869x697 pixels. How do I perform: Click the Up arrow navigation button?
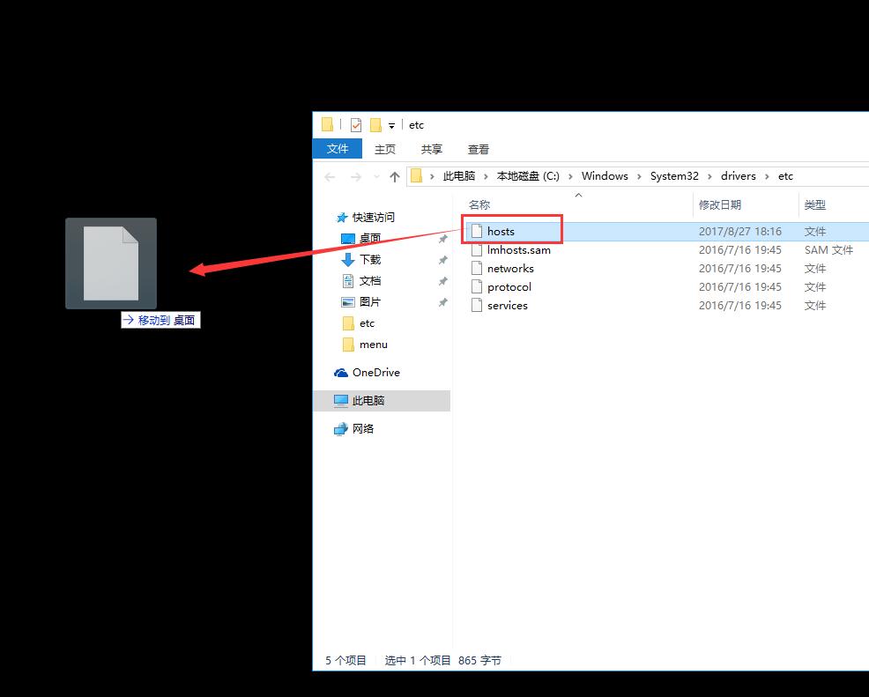395,176
